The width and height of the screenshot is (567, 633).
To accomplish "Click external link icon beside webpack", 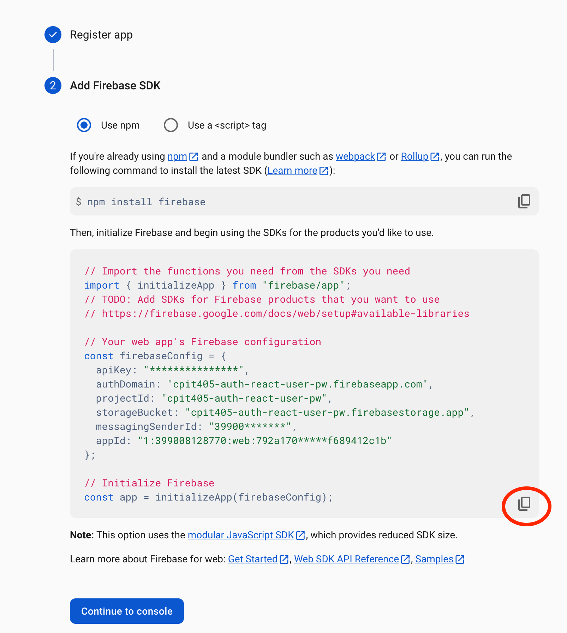I will [x=381, y=156].
